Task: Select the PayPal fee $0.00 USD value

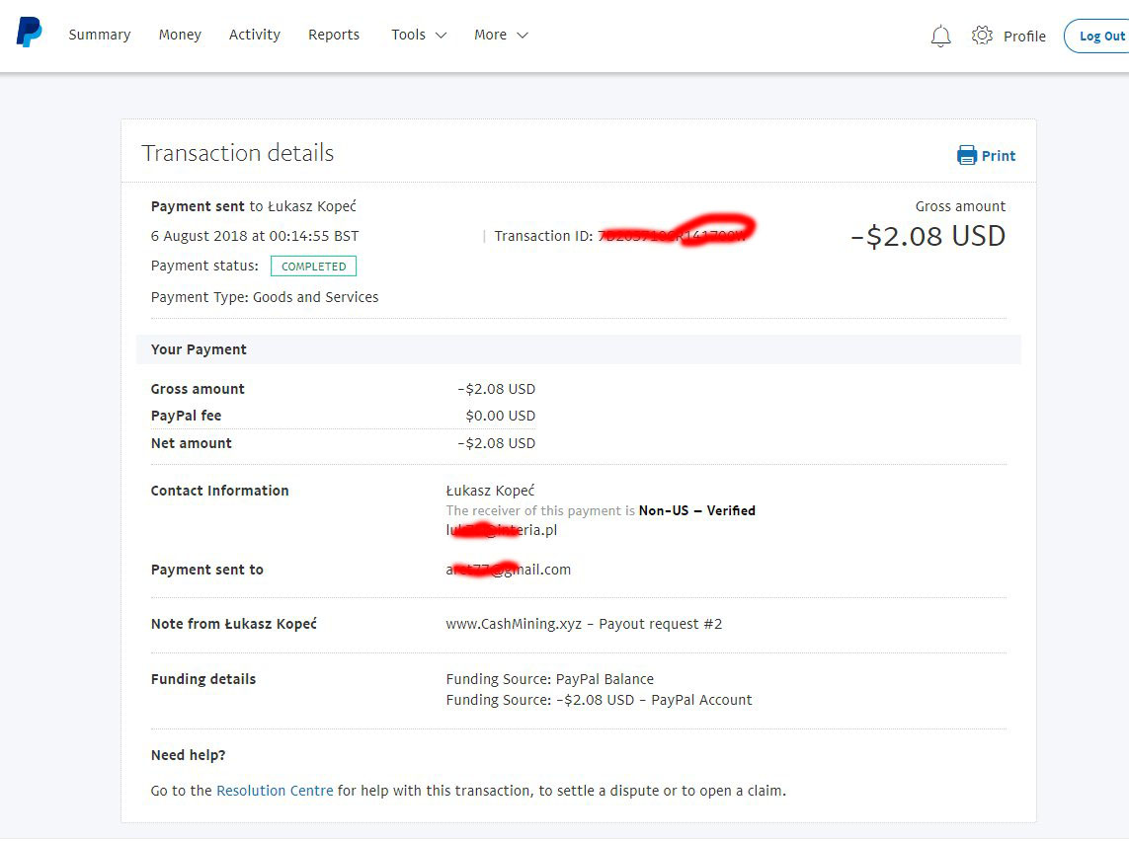Action: pyautogui.click(x=500, y=416)
